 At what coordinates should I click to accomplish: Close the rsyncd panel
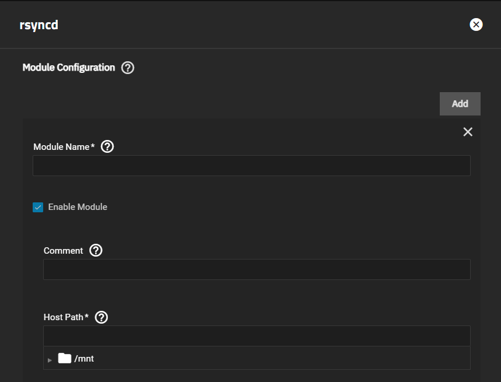point(476,24)
